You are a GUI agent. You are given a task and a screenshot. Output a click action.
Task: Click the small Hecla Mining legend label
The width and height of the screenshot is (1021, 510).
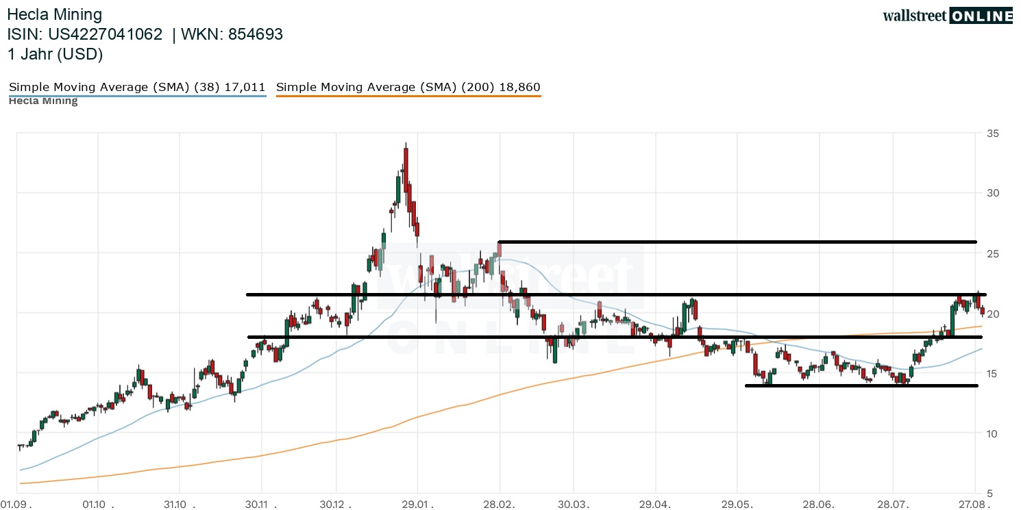[x=43, y=101]
